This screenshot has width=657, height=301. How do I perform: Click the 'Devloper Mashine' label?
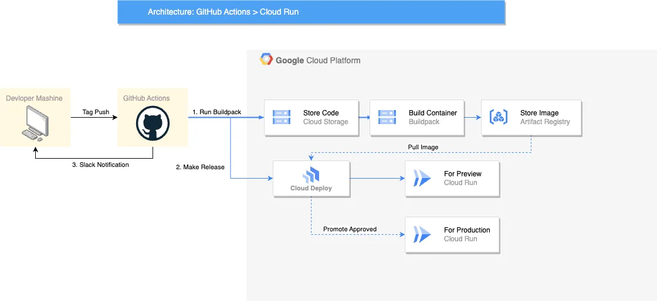point(35,98)
